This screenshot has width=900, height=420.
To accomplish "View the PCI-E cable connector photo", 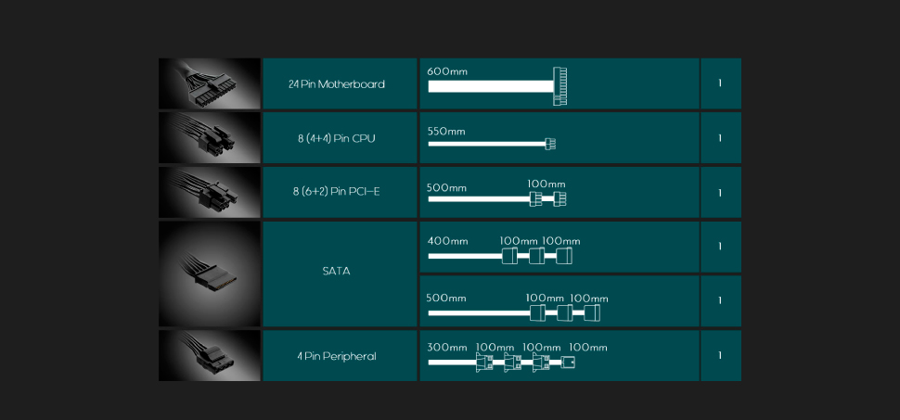I will [209, 192].
